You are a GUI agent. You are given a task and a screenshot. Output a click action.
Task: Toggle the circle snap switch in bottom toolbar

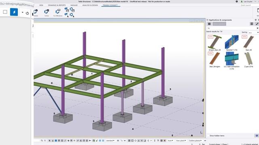pyautogui.click(x=136, y=141)
